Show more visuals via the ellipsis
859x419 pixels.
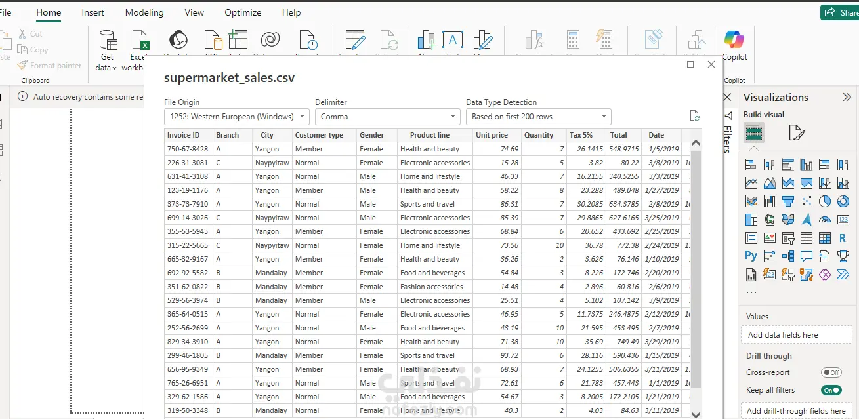click(x=751, y=292)
